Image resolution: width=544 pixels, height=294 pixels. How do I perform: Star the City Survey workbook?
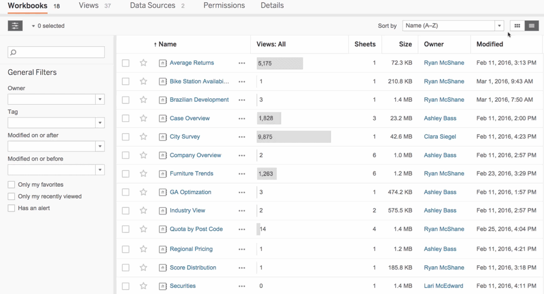click(x=144, y=137)
